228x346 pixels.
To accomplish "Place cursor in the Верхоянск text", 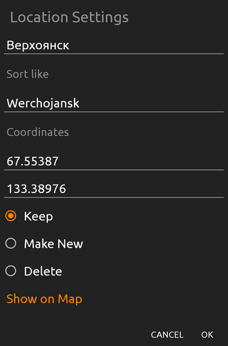I will coord(38,46).
